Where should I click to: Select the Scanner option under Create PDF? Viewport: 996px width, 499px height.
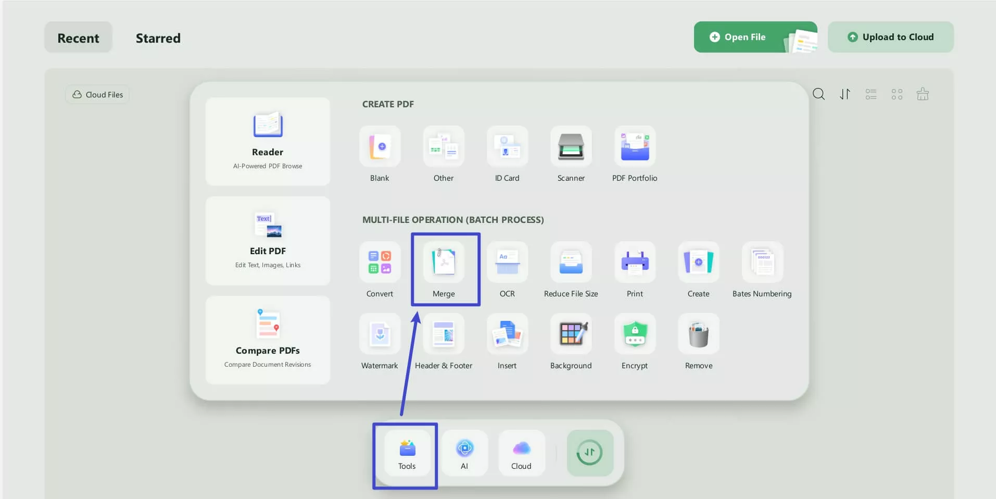(x=571, y=153)
